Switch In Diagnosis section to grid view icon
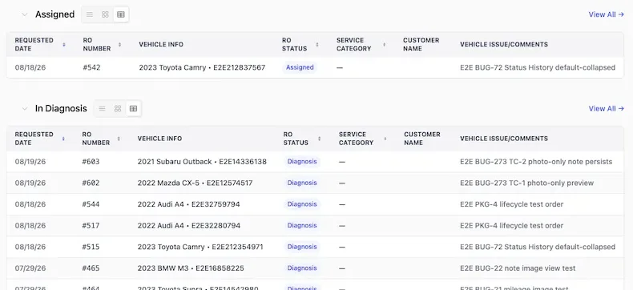 118,108
